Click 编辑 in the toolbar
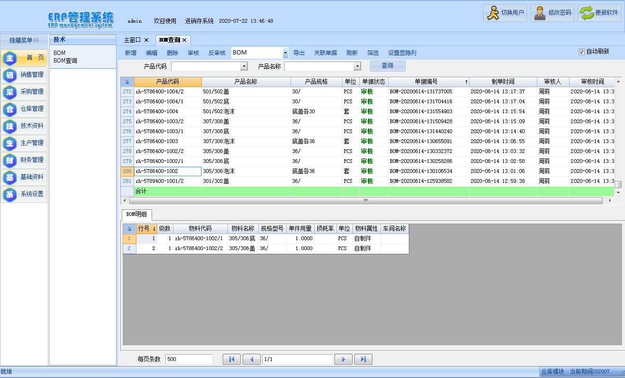Viewport: 625px width, 378px height. (x=152, y=53)
